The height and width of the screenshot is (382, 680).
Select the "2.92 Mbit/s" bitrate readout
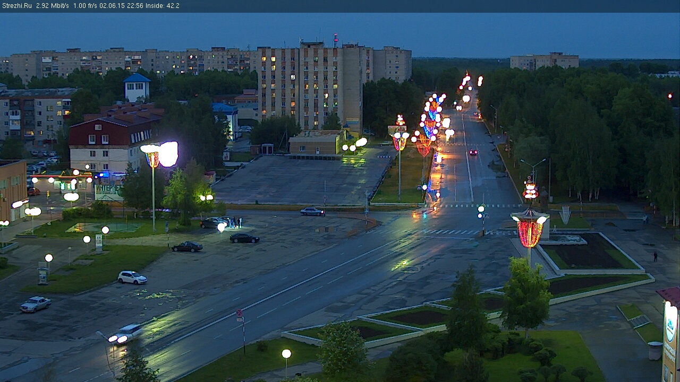coord(53,6)
